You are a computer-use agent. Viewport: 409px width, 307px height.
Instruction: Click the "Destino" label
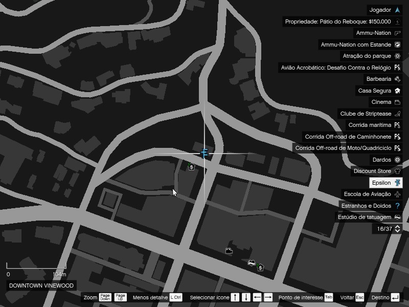pos(380,298)
